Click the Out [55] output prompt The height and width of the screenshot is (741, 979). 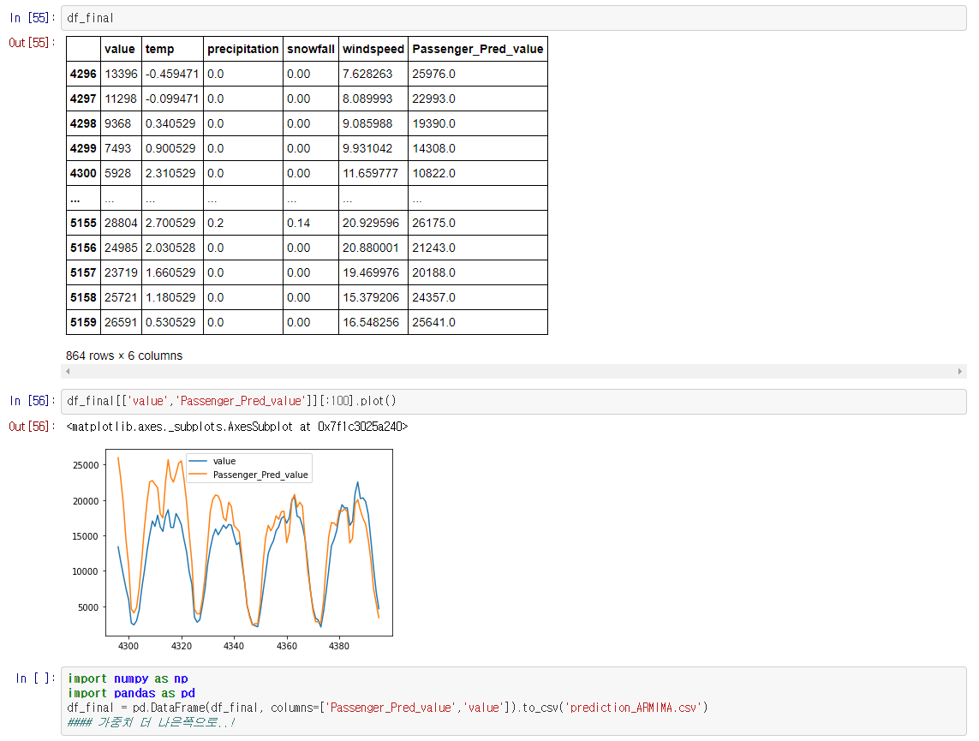tap(32, 43)
